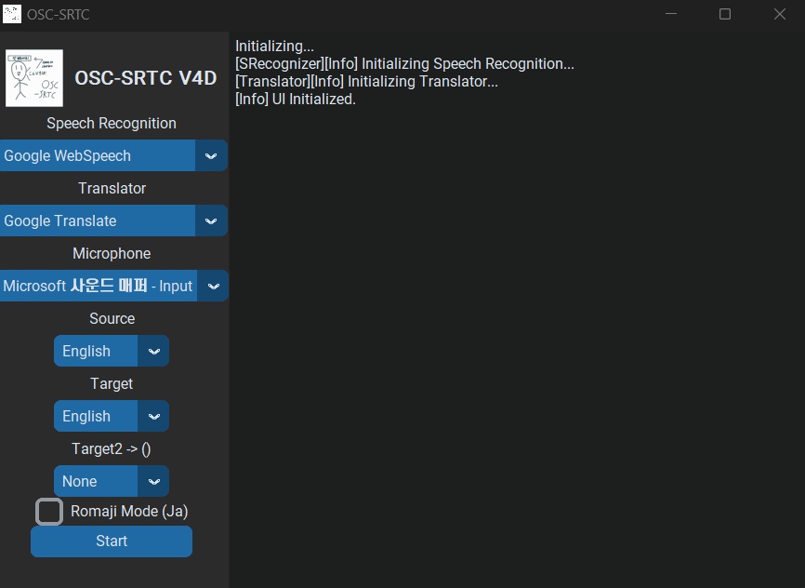The width and height of the screenshot is (805, 588).
Task: Open the Target language dropdown showing English
Action: pyautogui.click(x=93, y=416)
